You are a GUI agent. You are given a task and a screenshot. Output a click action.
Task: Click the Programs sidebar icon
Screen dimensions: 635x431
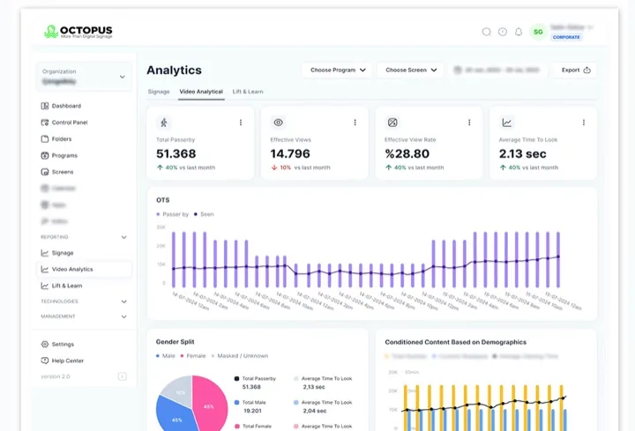point(45,155)
